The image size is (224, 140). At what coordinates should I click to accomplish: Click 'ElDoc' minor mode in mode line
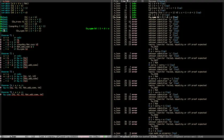pos(96,137)
